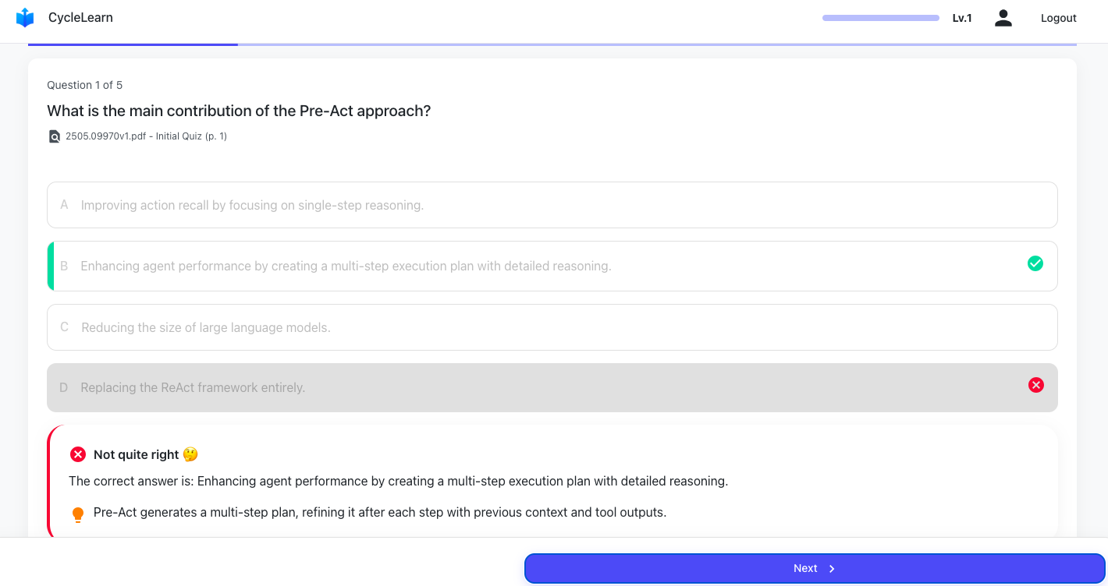
Task: Click the level XP progress bar
Action: (x=880, y=18)
